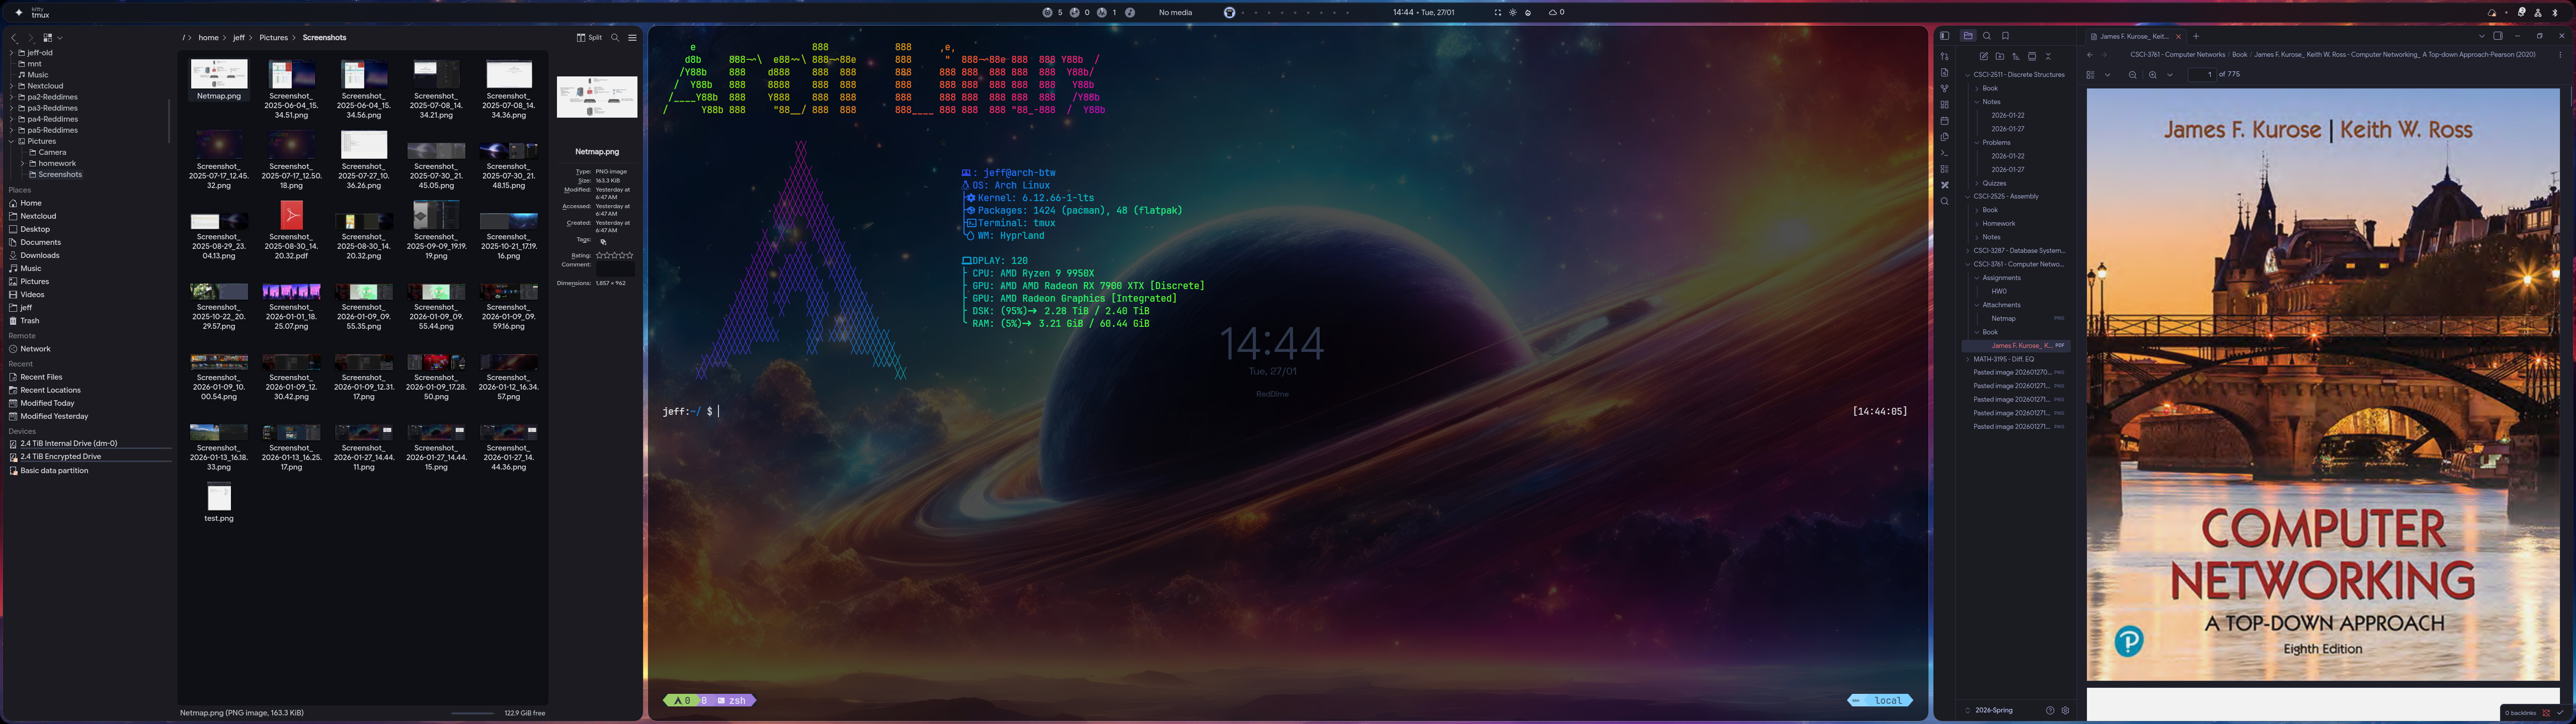2576x724 pixels.
Task: Open the Obsidian search panel icon
Action: point(1987,36)
